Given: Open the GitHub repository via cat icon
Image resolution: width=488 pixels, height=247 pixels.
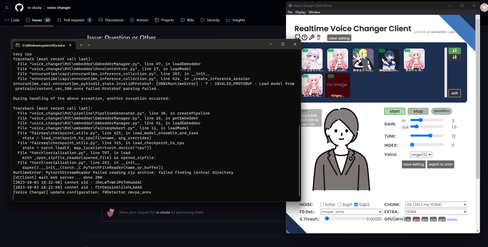Looking at the screenshot, I should [297, 37].
